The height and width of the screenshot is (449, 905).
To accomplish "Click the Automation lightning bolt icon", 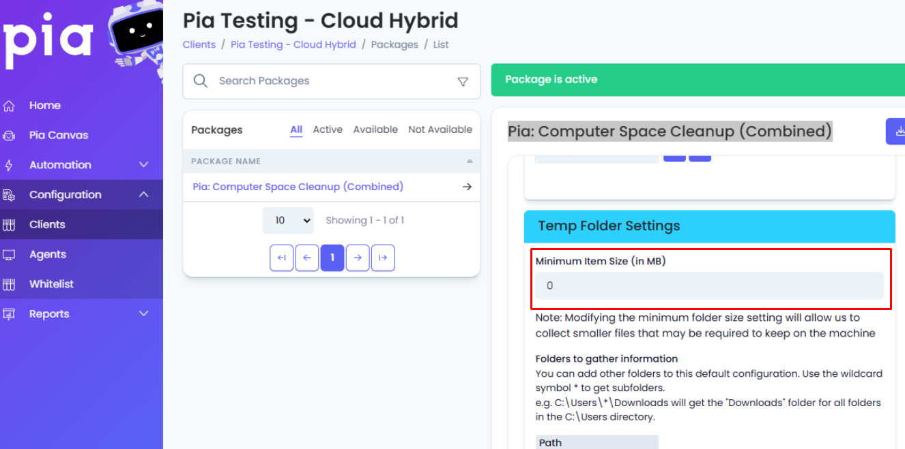I will (9, 165).
